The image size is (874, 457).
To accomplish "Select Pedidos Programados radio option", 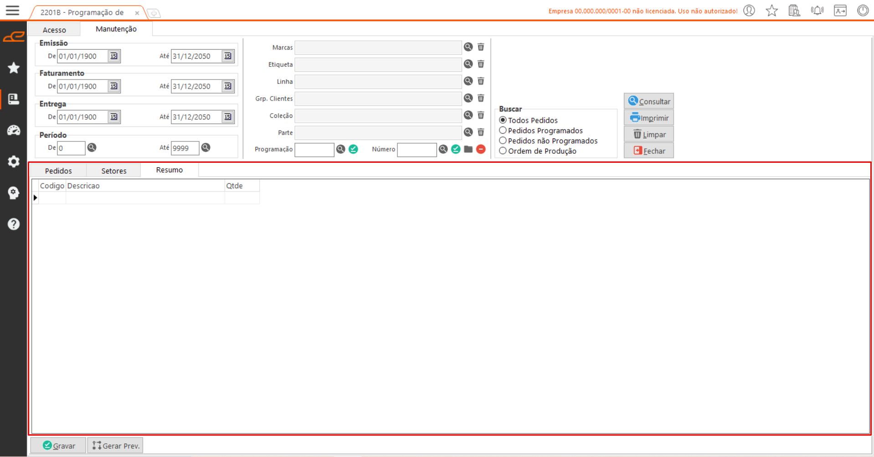I will pyautogui.click(x=503, y=131).
